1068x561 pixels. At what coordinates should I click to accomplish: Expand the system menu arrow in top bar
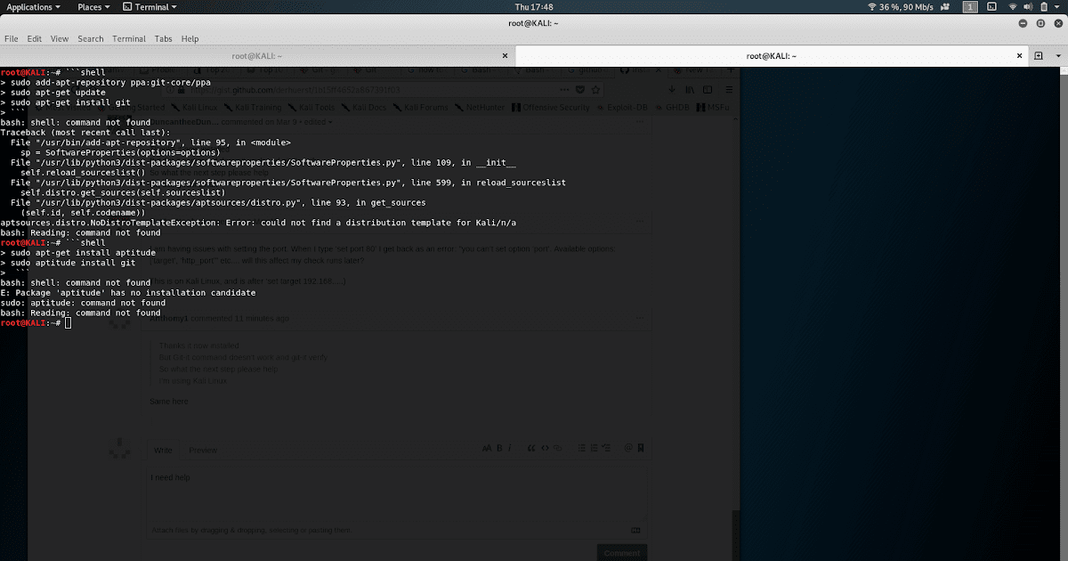click(1056, 7)
